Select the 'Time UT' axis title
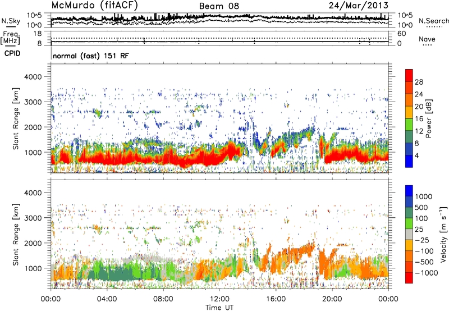This screenshot has height=311, width=449. pos(219,308)
